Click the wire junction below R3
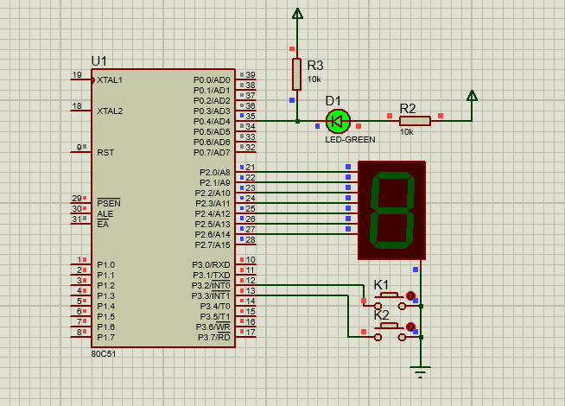 tap(297, 122)
